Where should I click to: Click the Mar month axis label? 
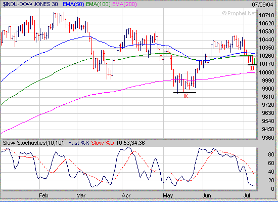pos(81,195)
